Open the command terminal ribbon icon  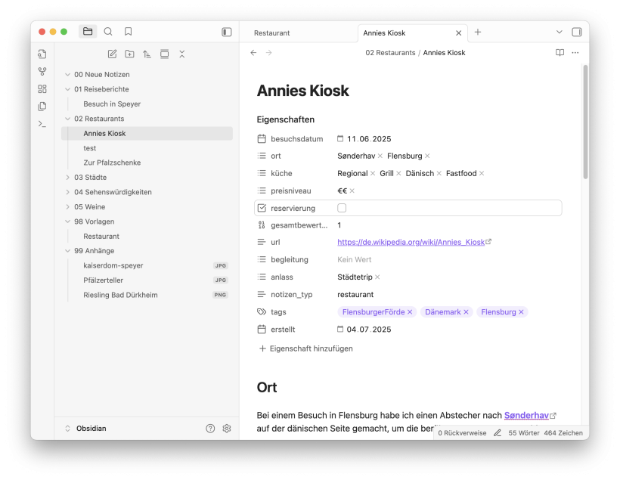(x=42, y=123)
